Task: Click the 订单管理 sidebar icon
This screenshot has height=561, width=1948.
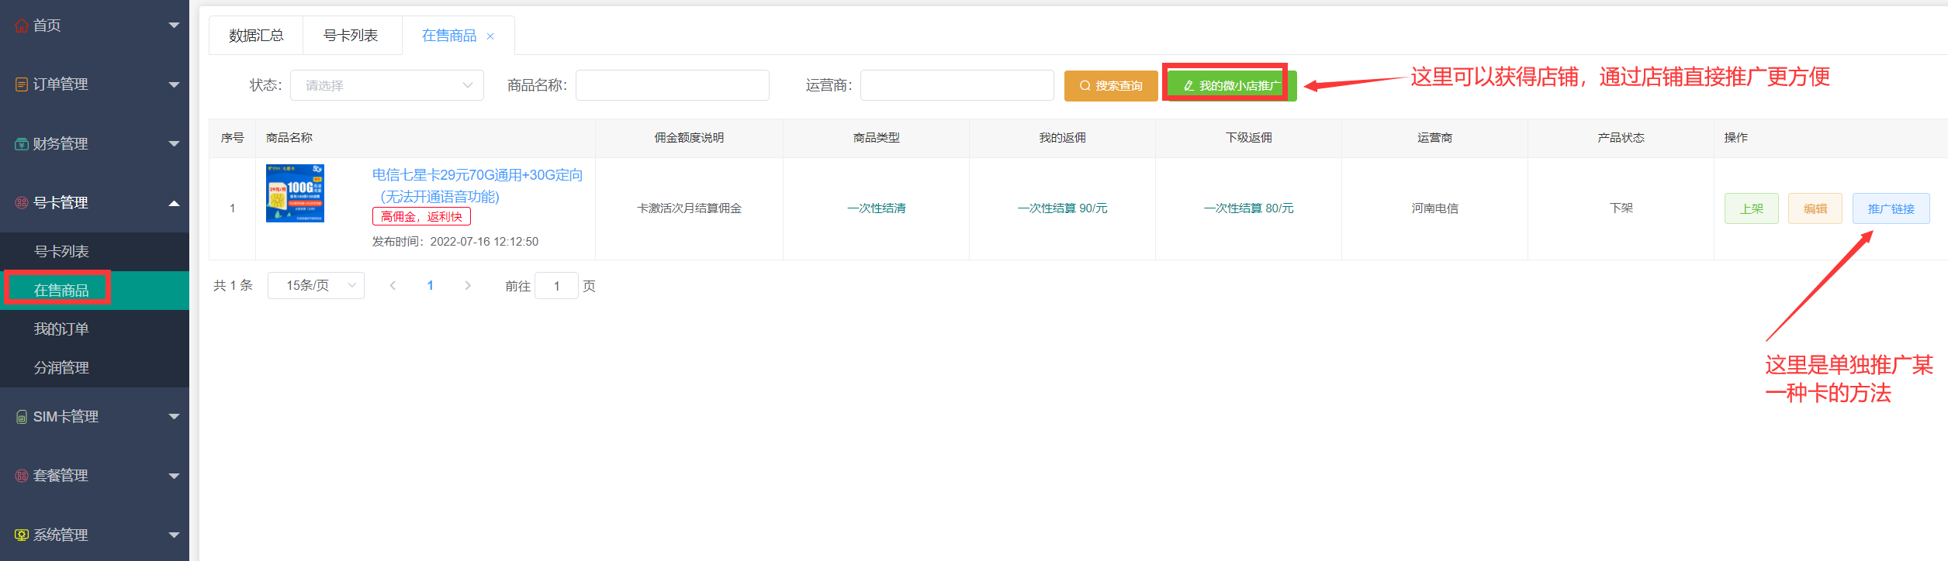Action: pyautogui.click(x=22, y=84)
